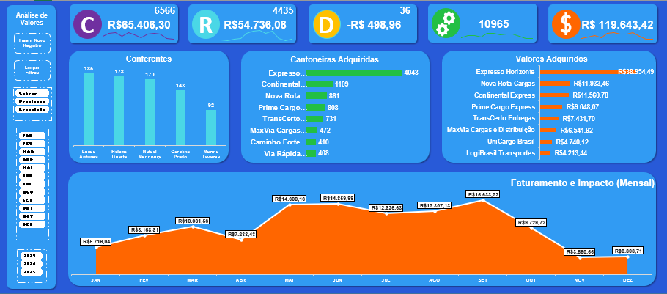
Task: Select DEZ in the month slicer
Action: tap(29, 224)
